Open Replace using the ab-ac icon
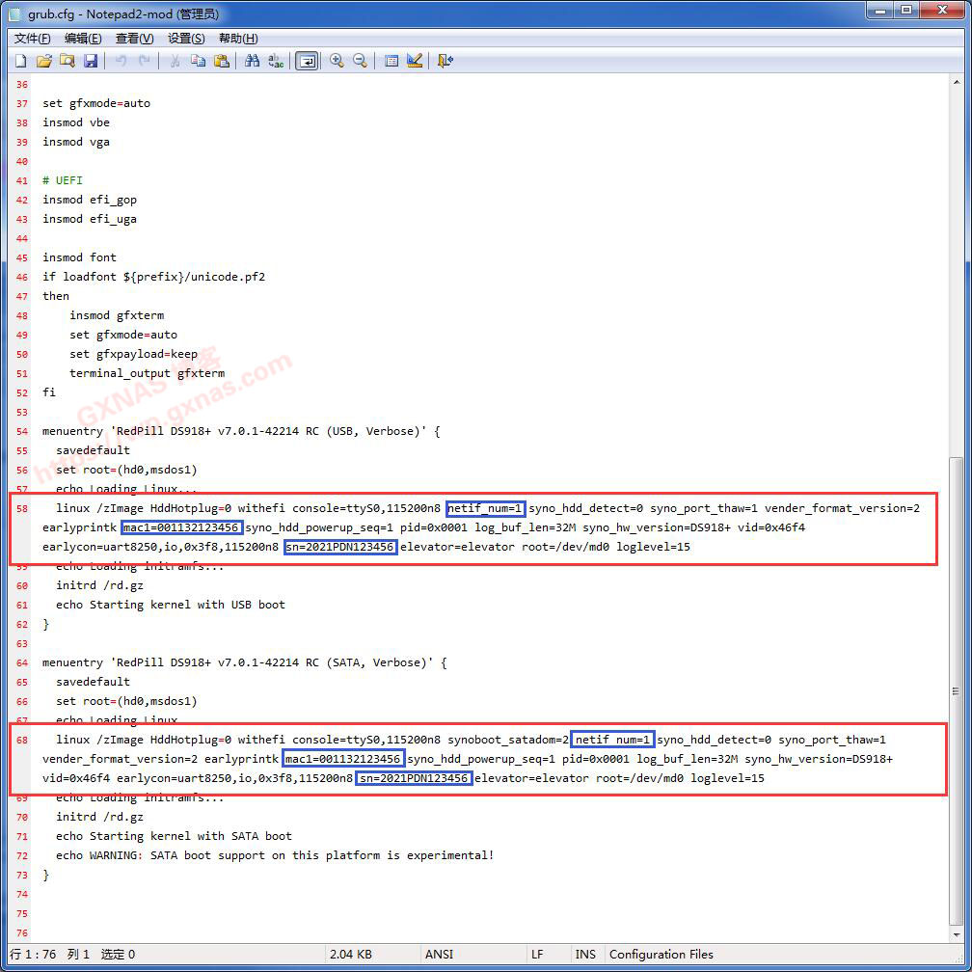 [x=275, y=61]
